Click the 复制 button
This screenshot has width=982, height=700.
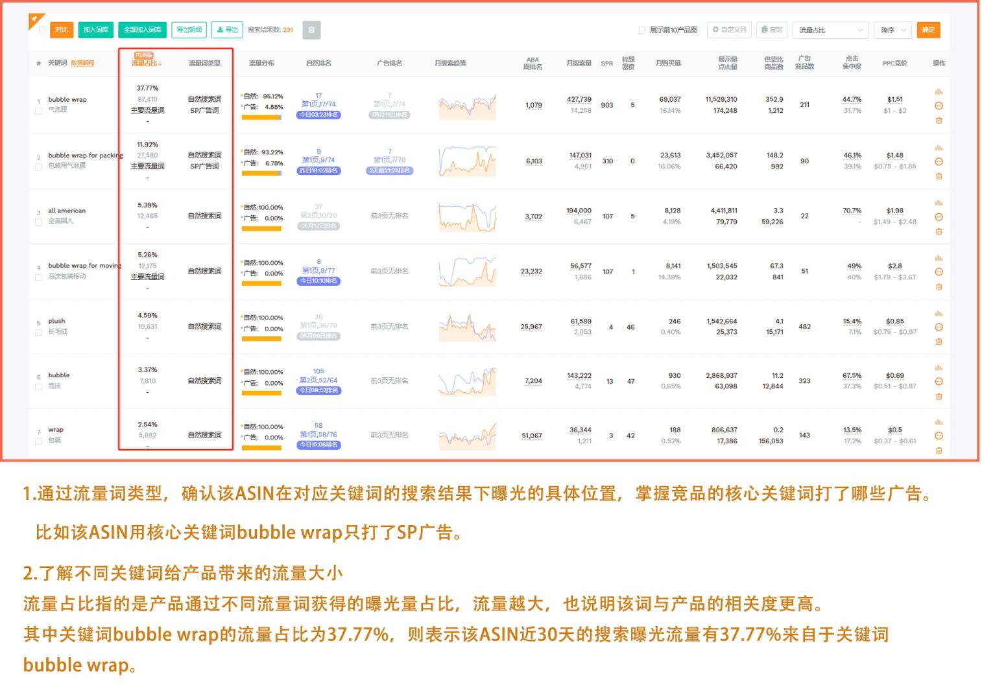tap(772, 30)
